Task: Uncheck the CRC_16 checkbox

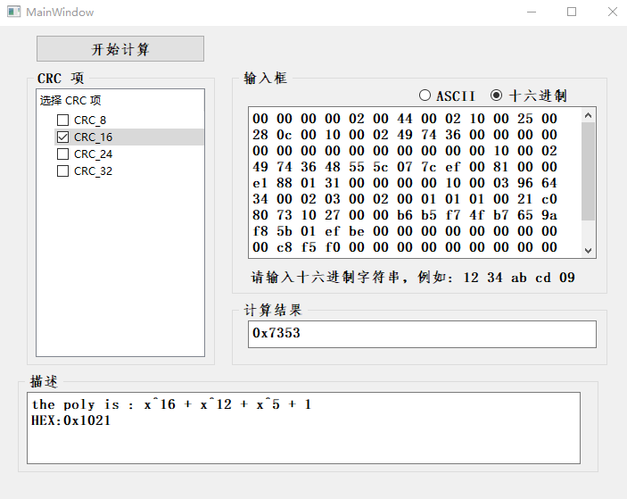Action: click(62, 137)
